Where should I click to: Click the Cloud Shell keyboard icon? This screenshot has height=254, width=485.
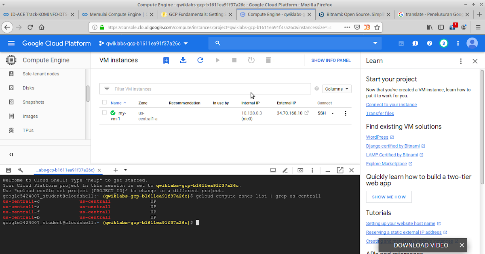pos(8,170)
